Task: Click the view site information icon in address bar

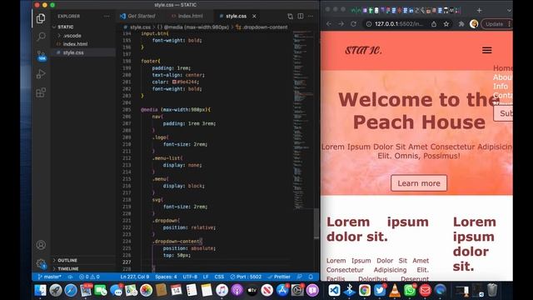Action: (x=368, y=24)
